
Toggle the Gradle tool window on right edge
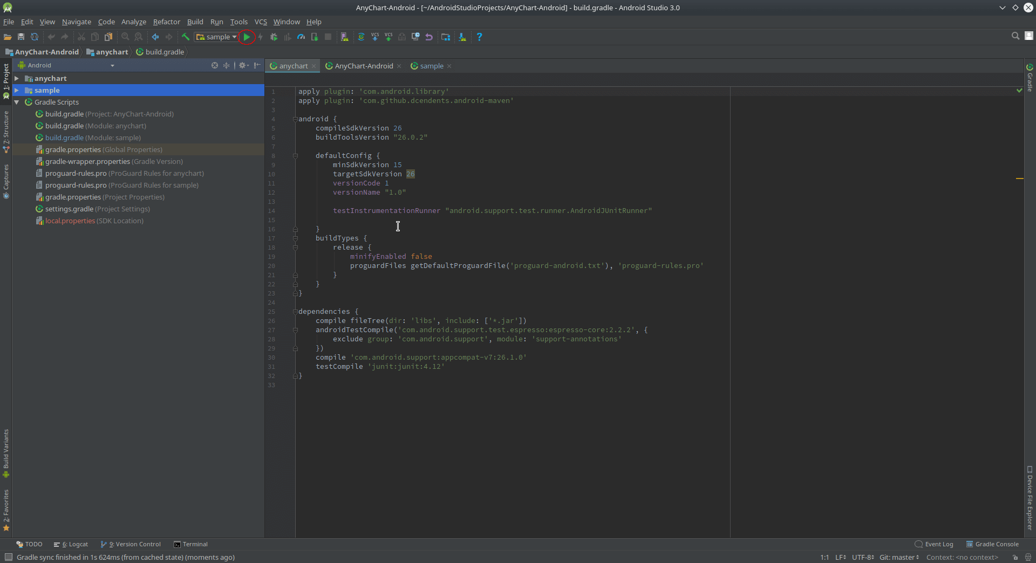click(x=1030, y=78)
